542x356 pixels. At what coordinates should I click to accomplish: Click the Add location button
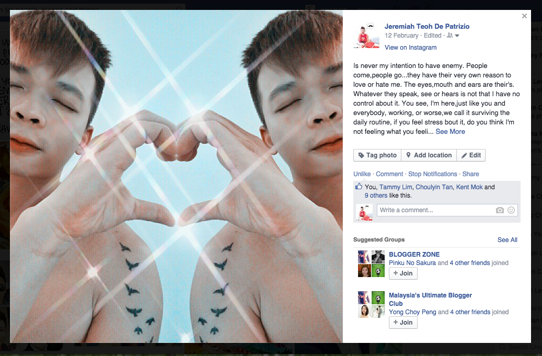point(429,155)
